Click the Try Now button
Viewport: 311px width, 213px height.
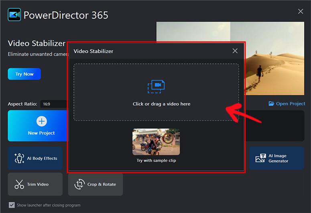pos(24,74)
